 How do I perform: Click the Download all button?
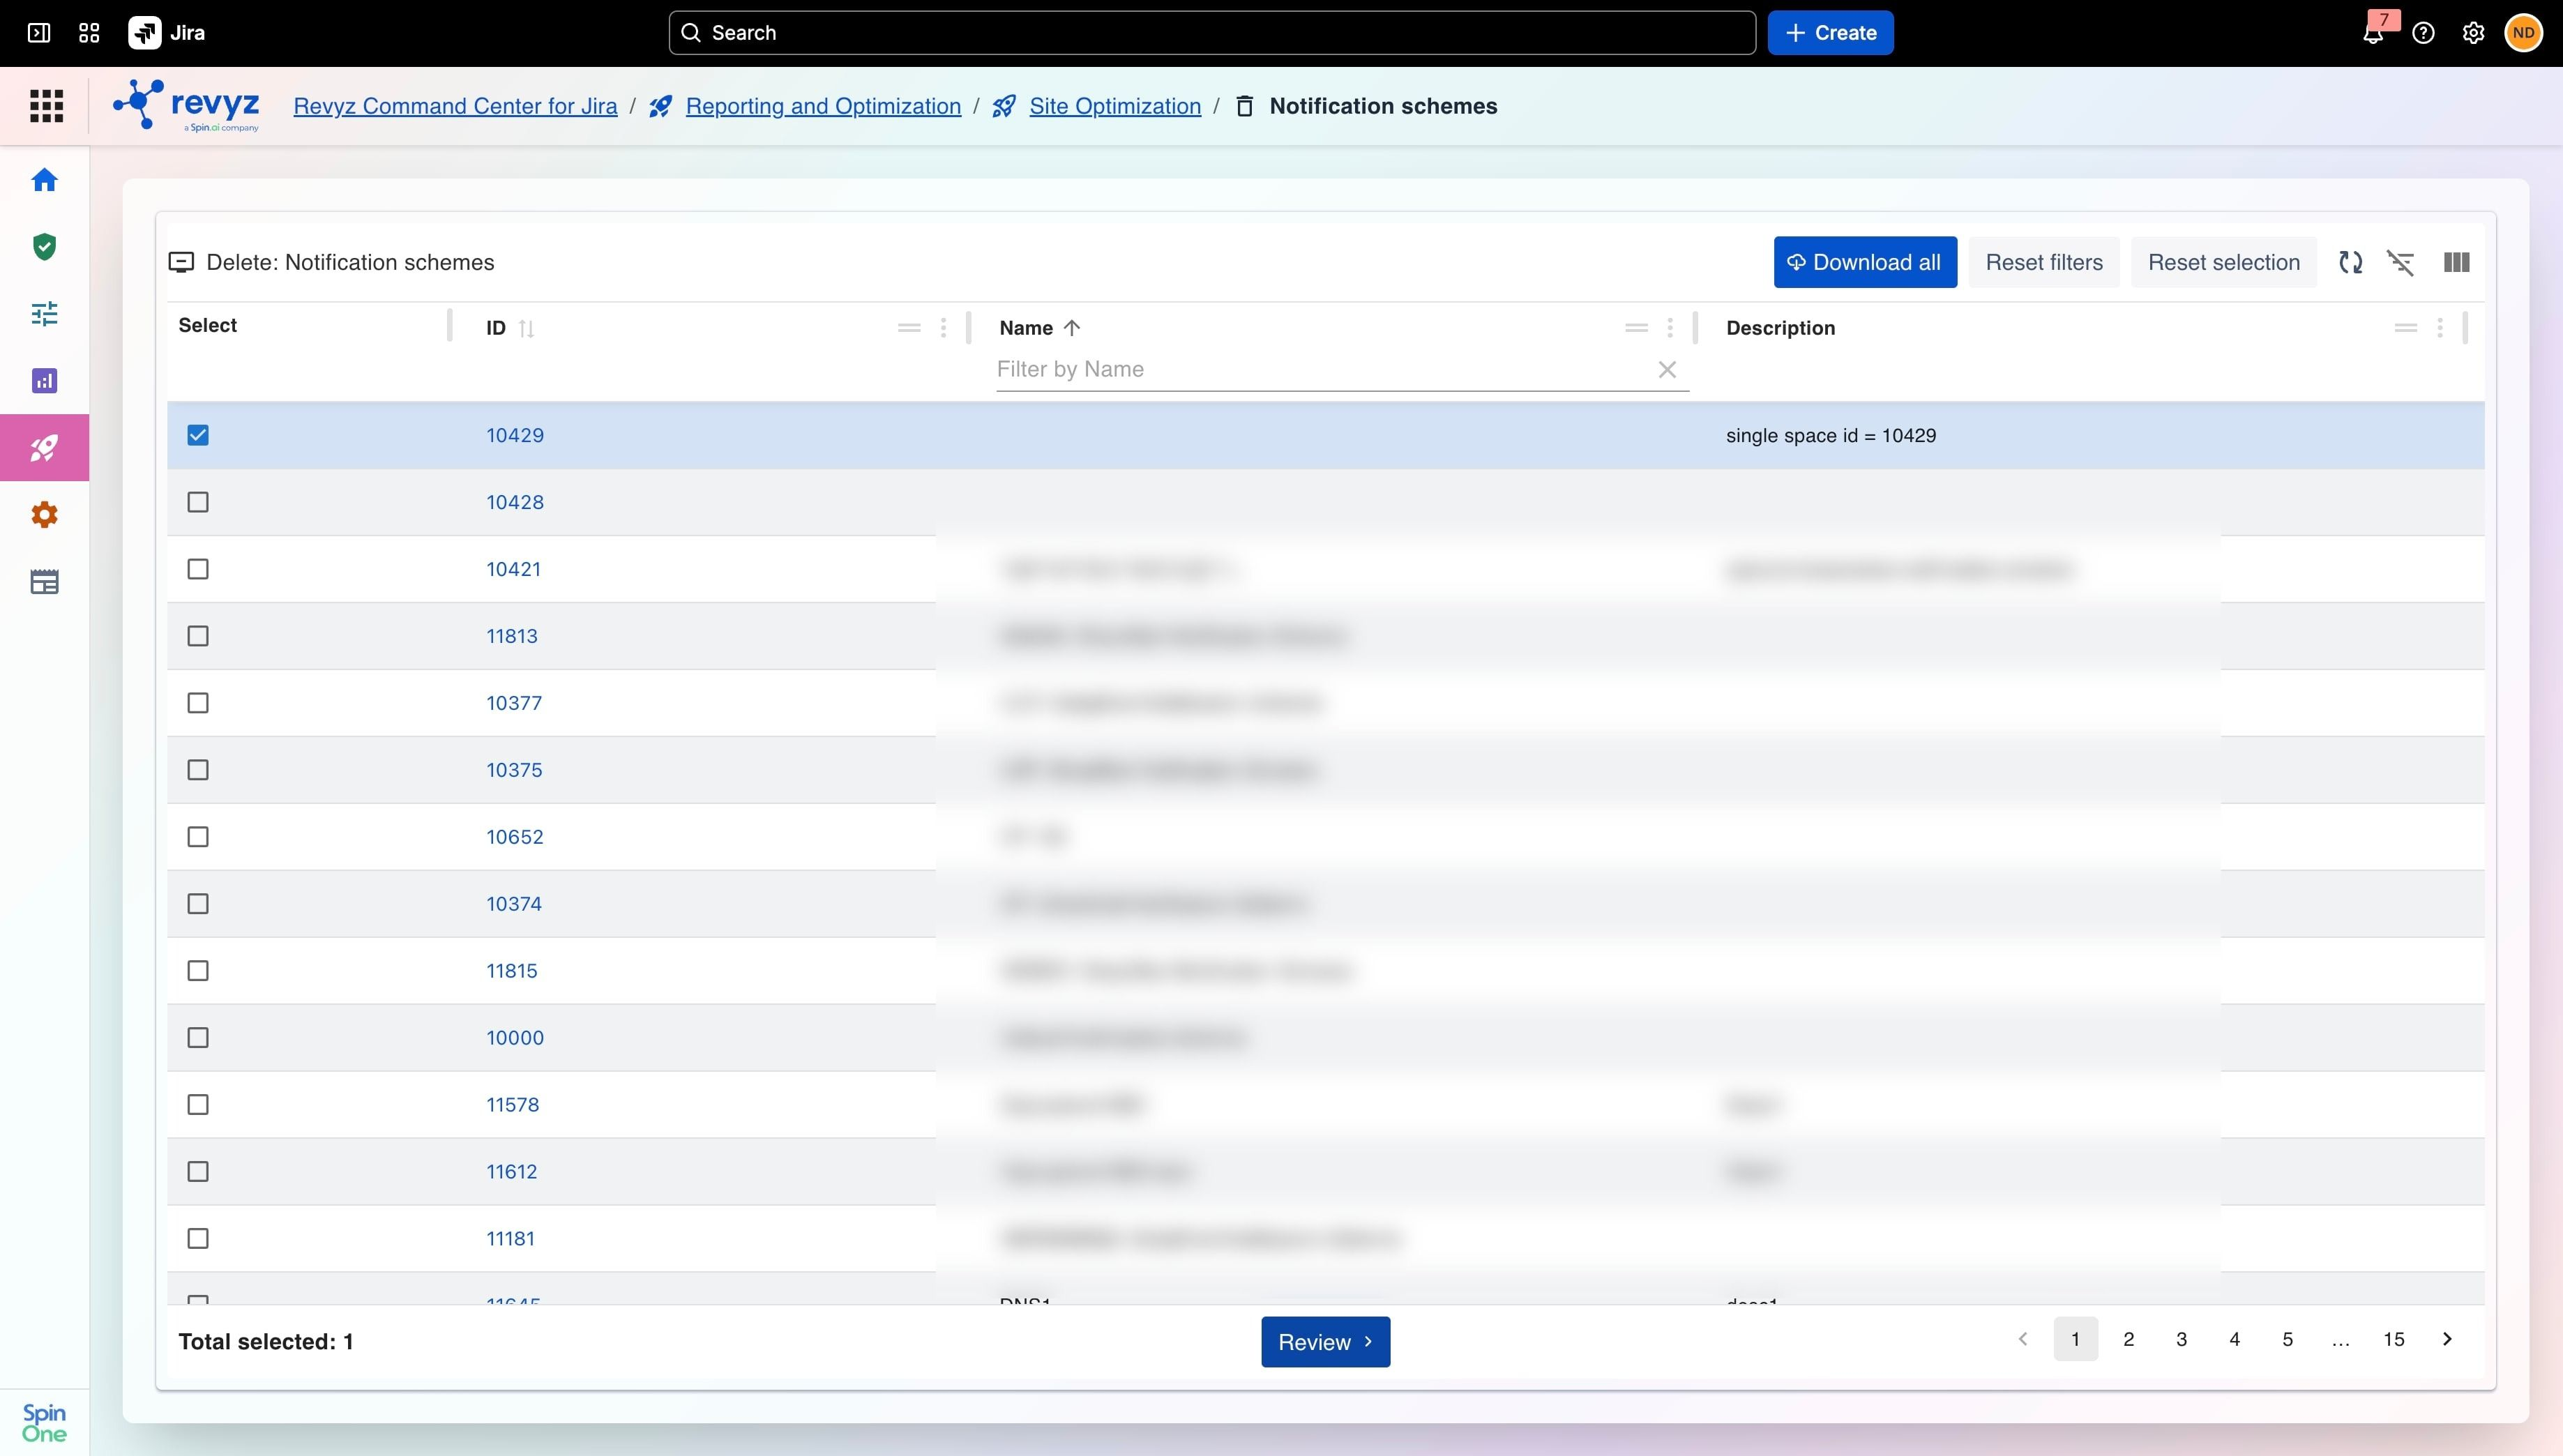[1865, 262]
